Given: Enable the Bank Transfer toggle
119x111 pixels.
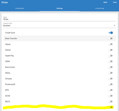Looking at the screenshot, I should tap(110, 38).
